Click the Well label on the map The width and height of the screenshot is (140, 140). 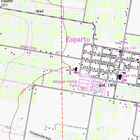[40, 11]
